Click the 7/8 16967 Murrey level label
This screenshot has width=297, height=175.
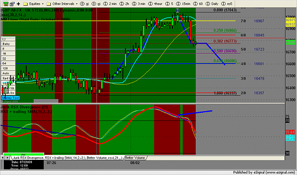tap(252, 21)
